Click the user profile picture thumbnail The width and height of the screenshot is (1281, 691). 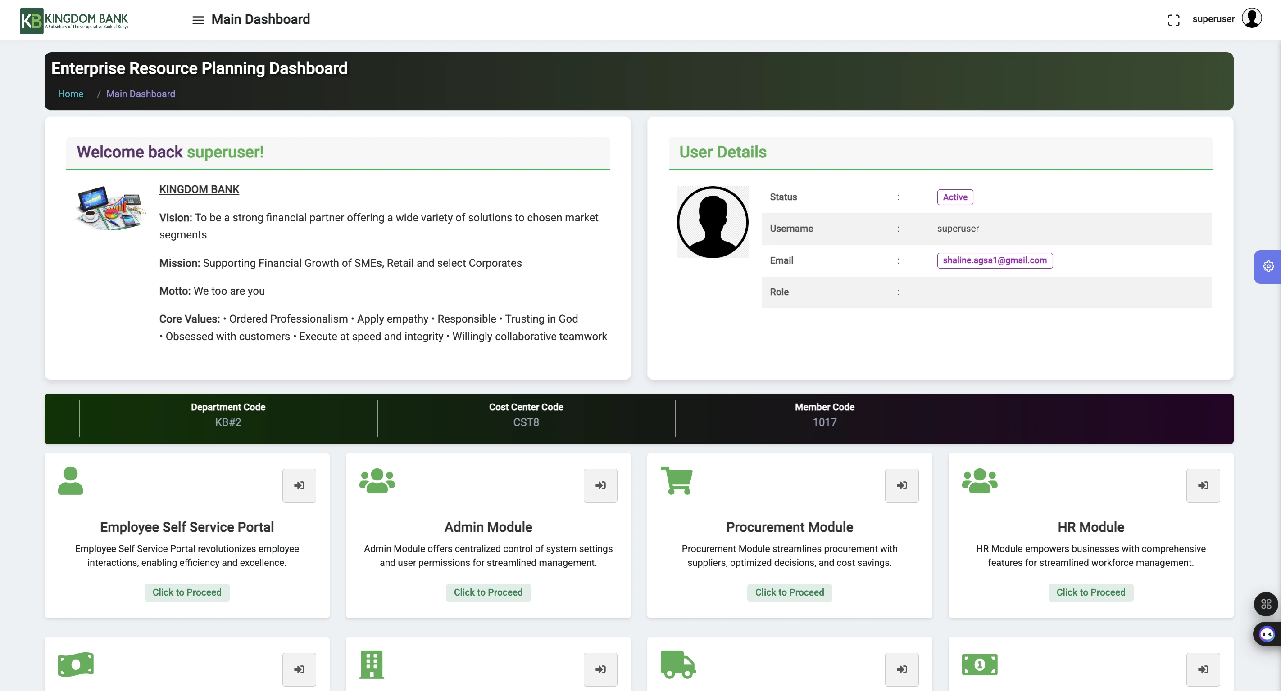click(713, 222)
